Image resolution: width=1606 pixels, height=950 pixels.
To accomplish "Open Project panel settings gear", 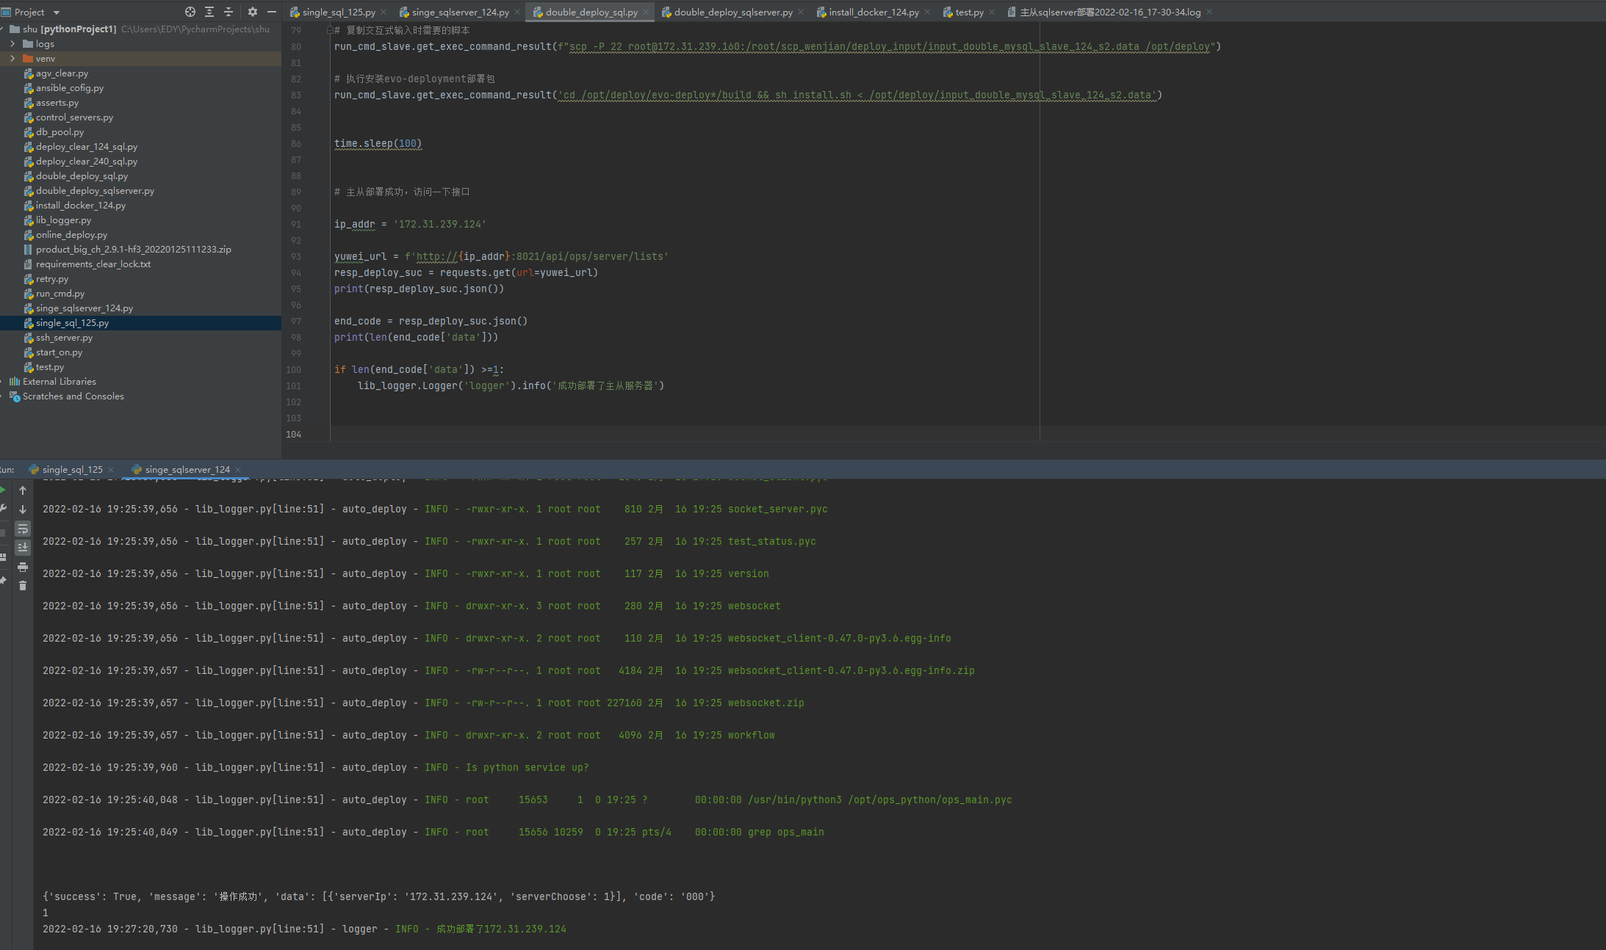I will (253, 12).
